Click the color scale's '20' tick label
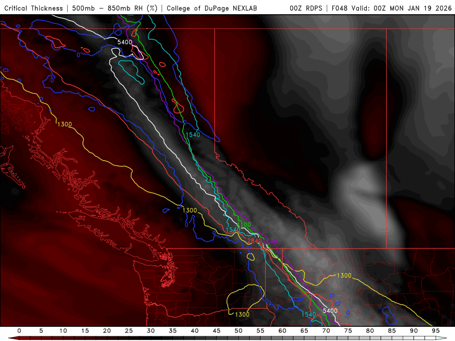 click(x=107, y=331)
